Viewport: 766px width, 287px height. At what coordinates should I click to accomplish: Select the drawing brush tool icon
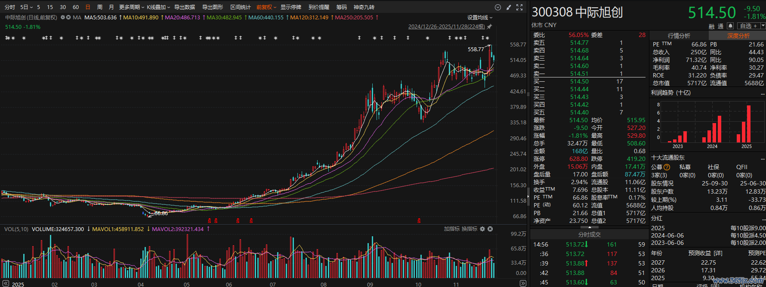[x=509, y=7]
